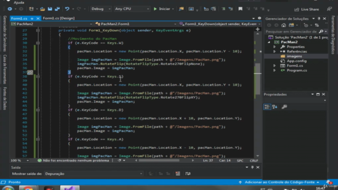Image resolution: width=338 pixels, height=190 pixels.
Task: Click Adicionar ao Controle do Código-Fonte
Action: tap(279, 182)
